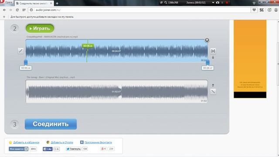Open the Opera menu button

7,2
